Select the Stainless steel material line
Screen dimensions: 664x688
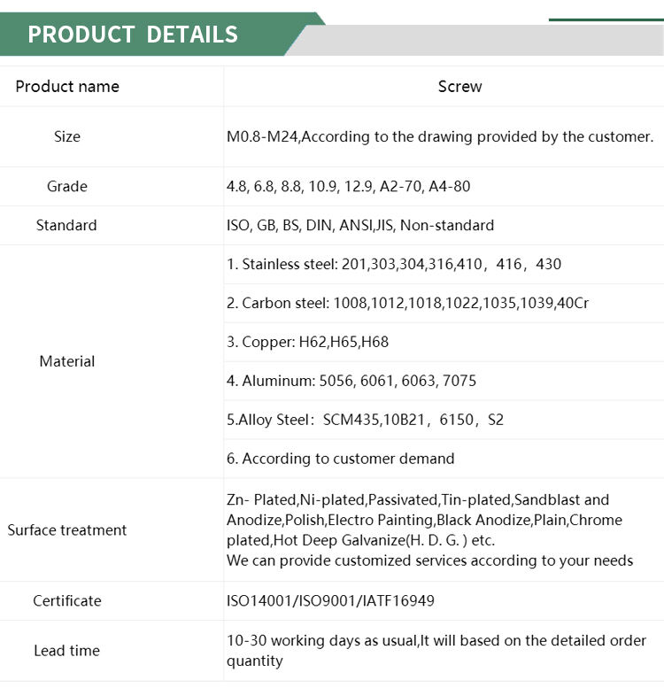(394, 264)
